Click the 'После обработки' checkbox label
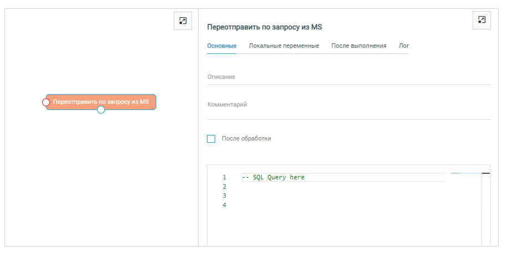507x256 pixels. 246,139
